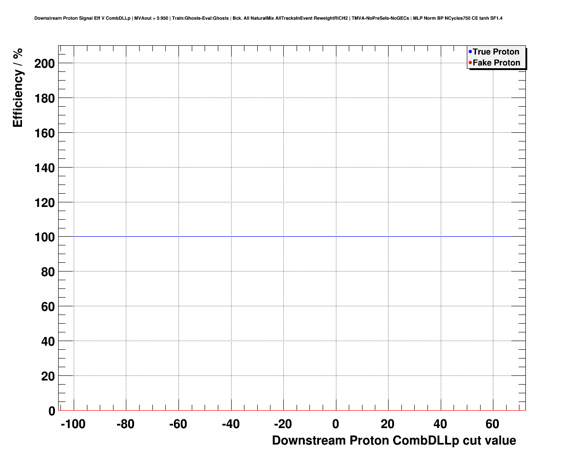584x456 pixels.
Task: Click the x-axis label -100
Action: click(x=73, y=424)
